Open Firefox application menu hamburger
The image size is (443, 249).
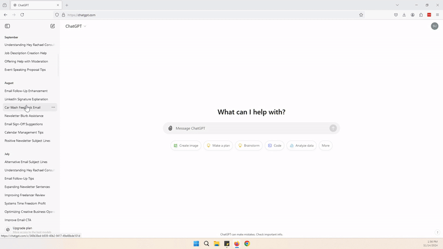(x=437, y=15)
